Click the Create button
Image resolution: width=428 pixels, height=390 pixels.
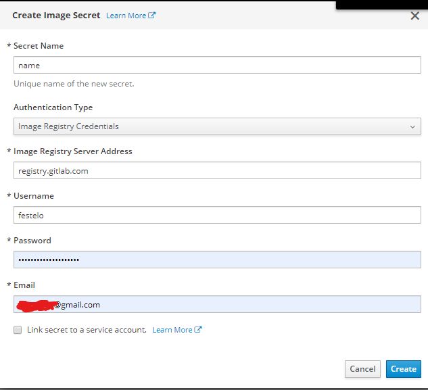pos(404,369)
